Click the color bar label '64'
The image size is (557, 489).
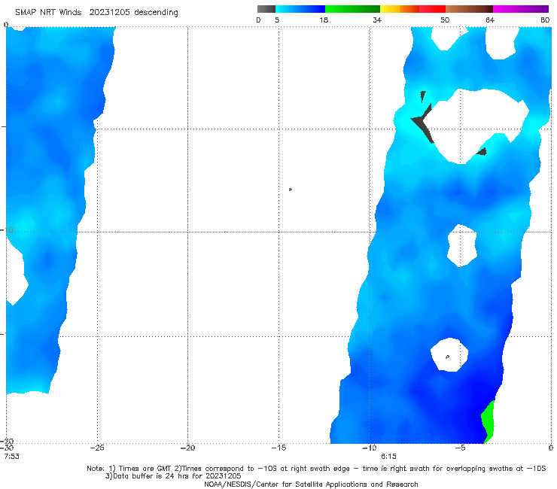click(x=490, y=20)
